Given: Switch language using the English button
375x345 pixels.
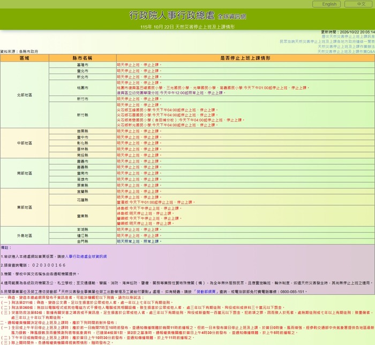Looking at the screenshot, I should (x=326, y=4).
